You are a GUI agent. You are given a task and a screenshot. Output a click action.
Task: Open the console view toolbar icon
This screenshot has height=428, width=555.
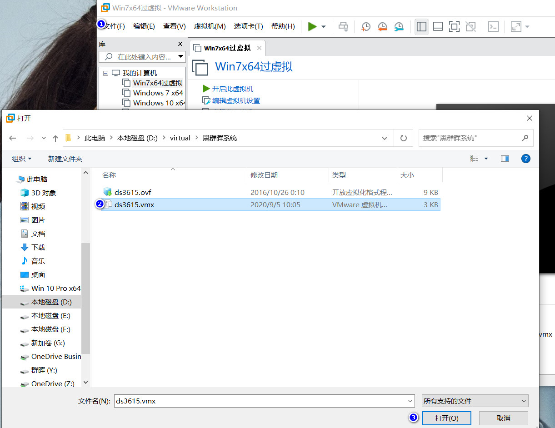[x=493, y=27]
